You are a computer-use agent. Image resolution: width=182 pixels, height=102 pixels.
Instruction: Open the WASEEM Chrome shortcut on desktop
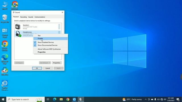(15, 5)
